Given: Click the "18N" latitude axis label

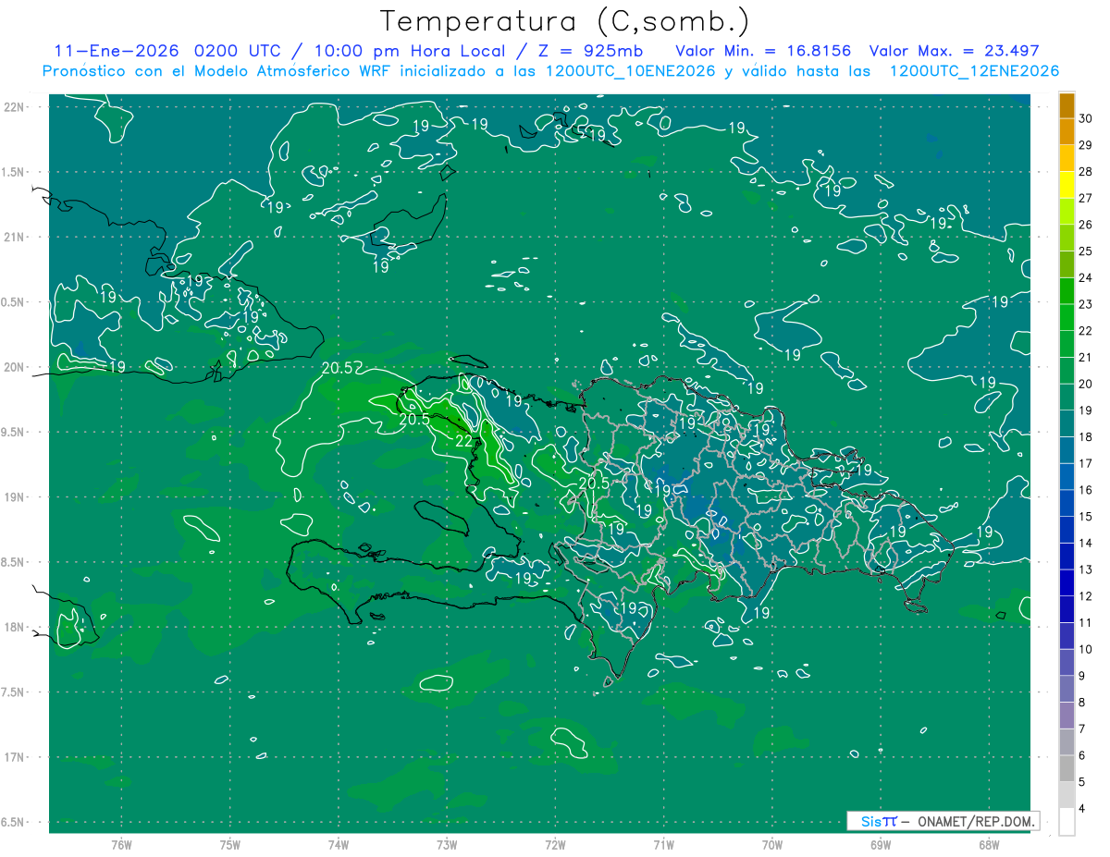Looking at the screenshot, I should click(x=15, y=627).
